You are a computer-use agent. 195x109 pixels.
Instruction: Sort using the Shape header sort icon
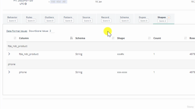click(x=149, y=38)
